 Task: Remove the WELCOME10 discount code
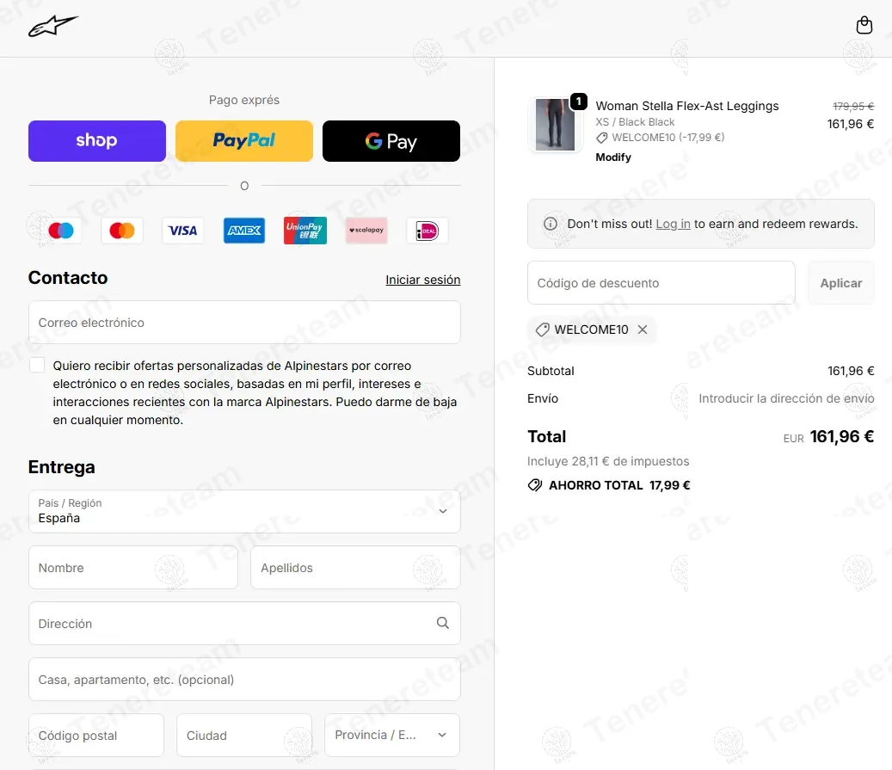[x=643, y=330]
